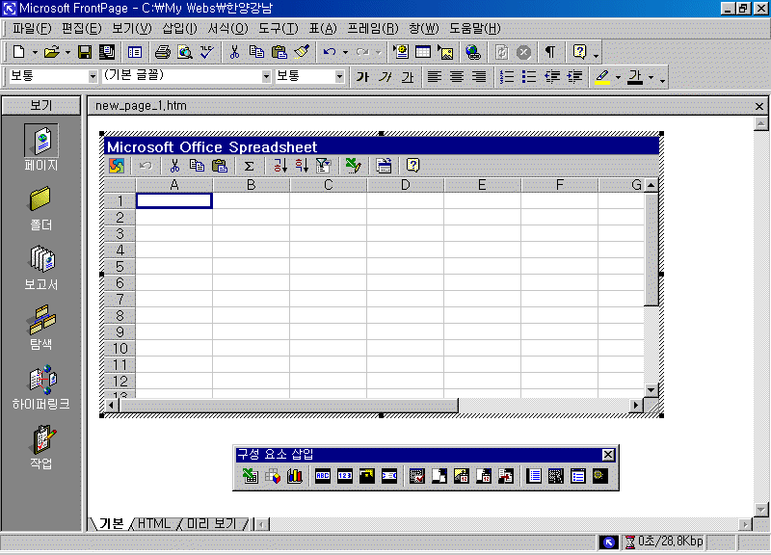Switch to the HTML tab
The image size is (771, 555).
coord(153,523)
